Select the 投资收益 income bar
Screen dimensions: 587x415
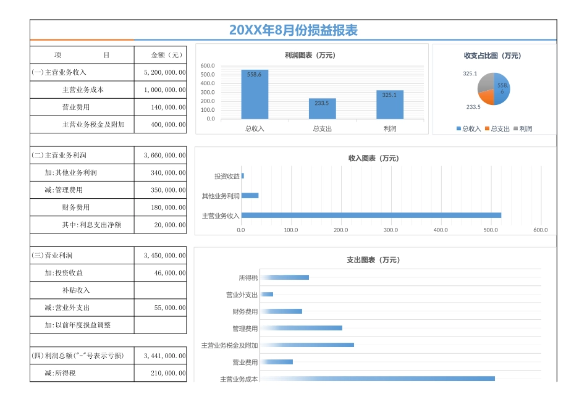click(243, 175)
